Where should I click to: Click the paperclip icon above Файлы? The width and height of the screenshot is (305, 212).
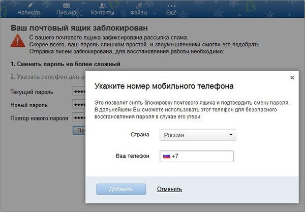[139, 6]
